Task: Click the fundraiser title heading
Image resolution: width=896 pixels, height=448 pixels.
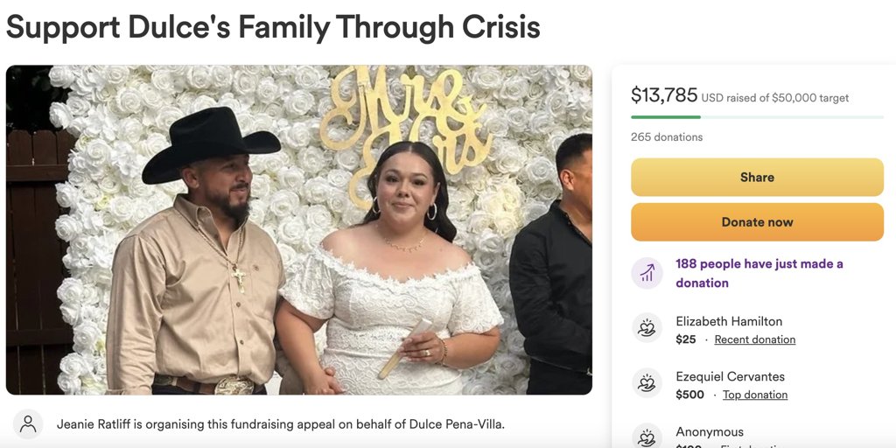Action: pyautogui.click(x=273, y=27)
